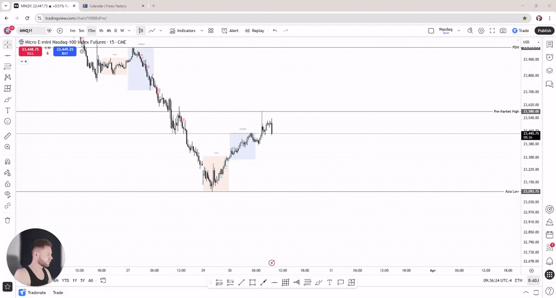Hide all drawings with eye icon

8,195
